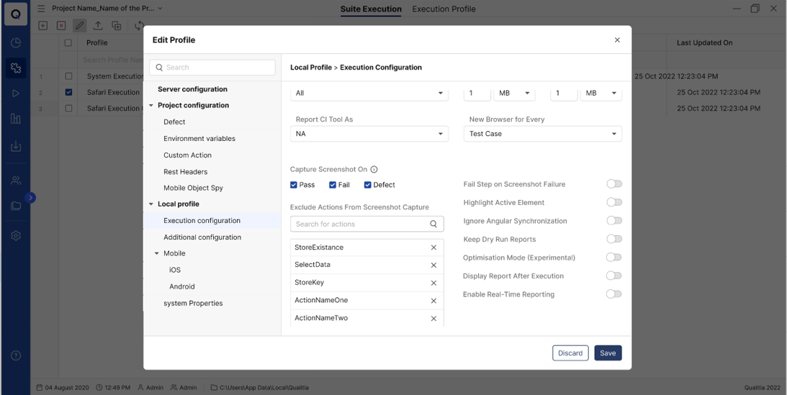The height and width of the screenshot is (395, 787).
Task: Switch to the Execution Profile tab
Action: 444,9
